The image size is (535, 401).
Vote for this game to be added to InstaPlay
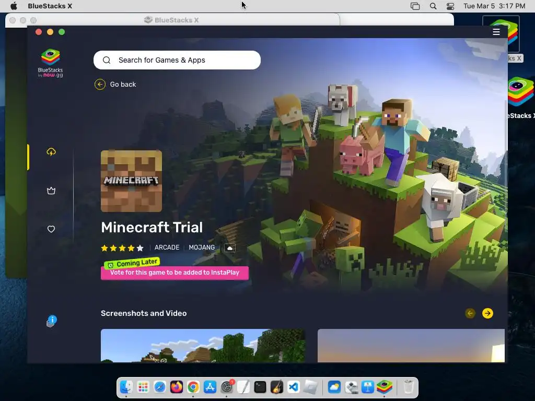[x=175, y=273]
